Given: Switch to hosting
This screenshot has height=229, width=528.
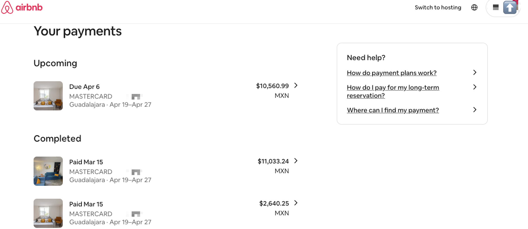Looking at the screenshot, I should [x=438, y=8].
